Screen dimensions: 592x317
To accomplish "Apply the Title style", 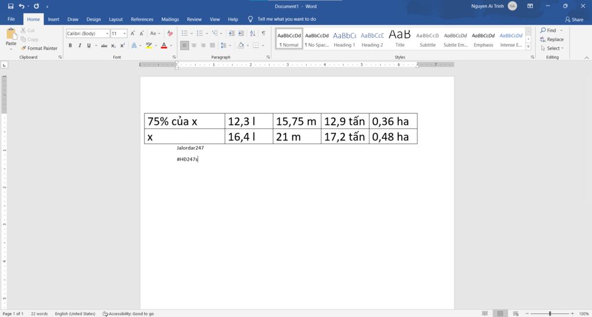I will pos(400,39).
